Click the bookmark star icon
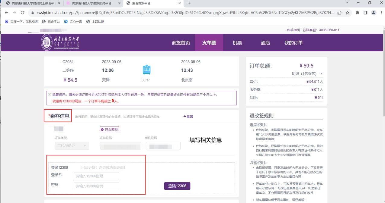 (347, 13)
